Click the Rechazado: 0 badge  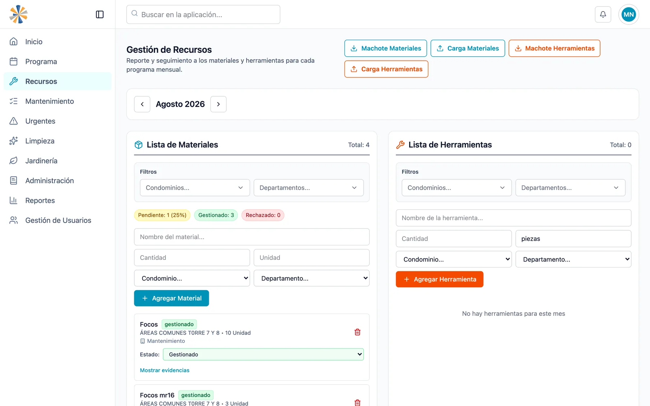coord(263,215)
